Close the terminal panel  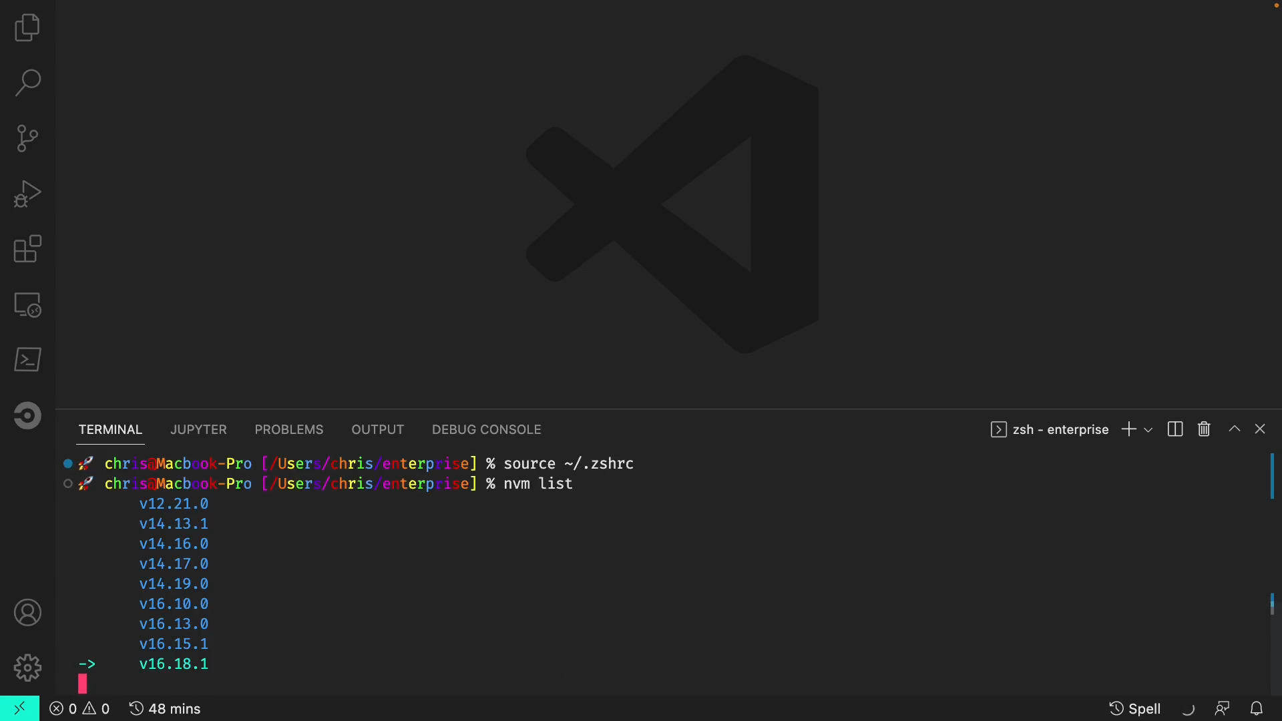(x=1260, y=429)
